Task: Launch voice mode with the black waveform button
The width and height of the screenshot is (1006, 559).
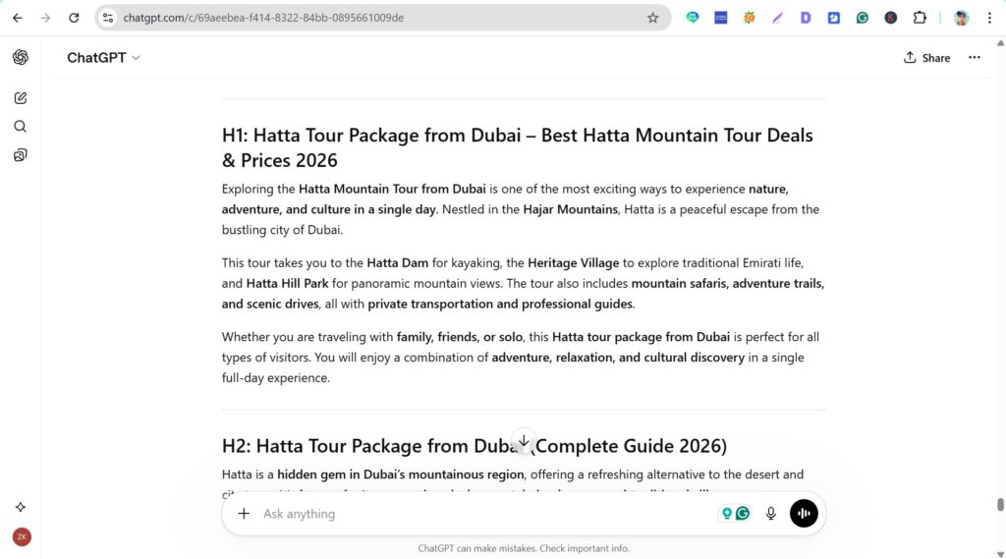Action: [x=804, y=514]
